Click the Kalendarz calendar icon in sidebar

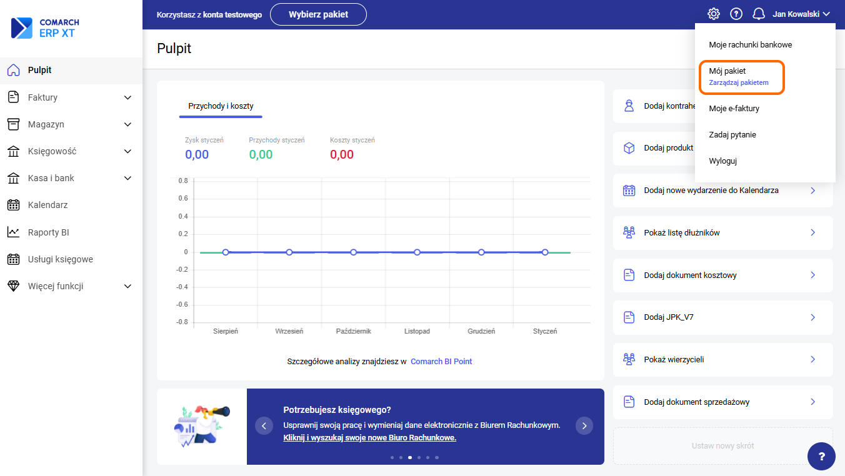(13, 205)
